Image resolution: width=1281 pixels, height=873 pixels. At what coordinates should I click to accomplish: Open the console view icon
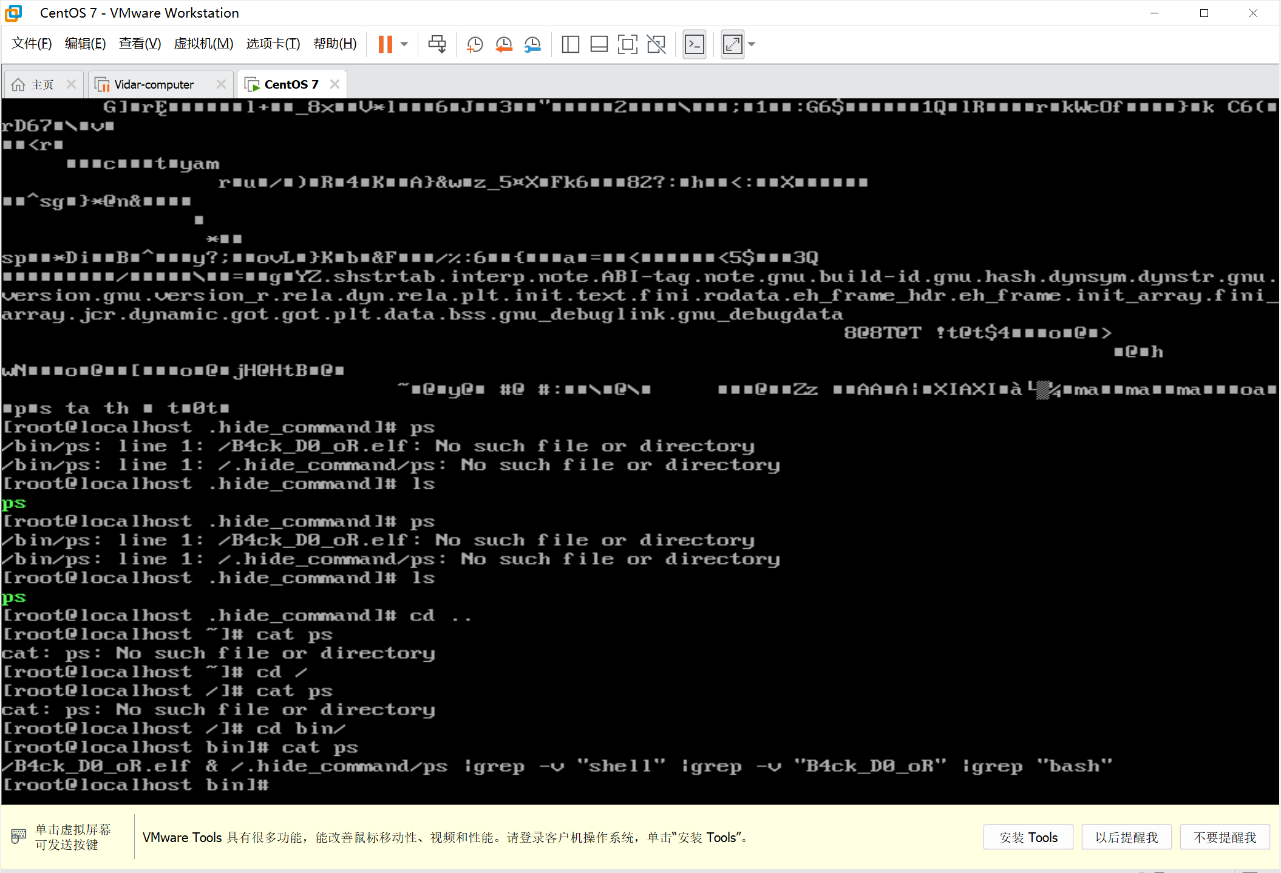pyautogui.click(x=695, y=44)
